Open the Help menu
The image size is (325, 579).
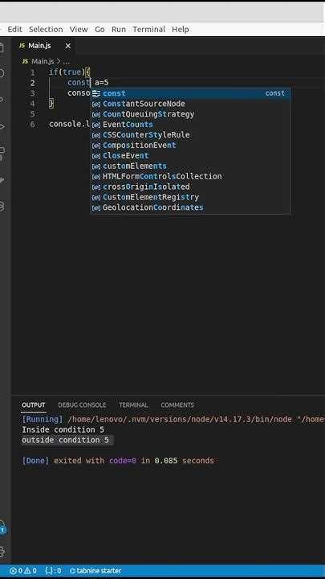pyautogui.click(x=181, y=29)
